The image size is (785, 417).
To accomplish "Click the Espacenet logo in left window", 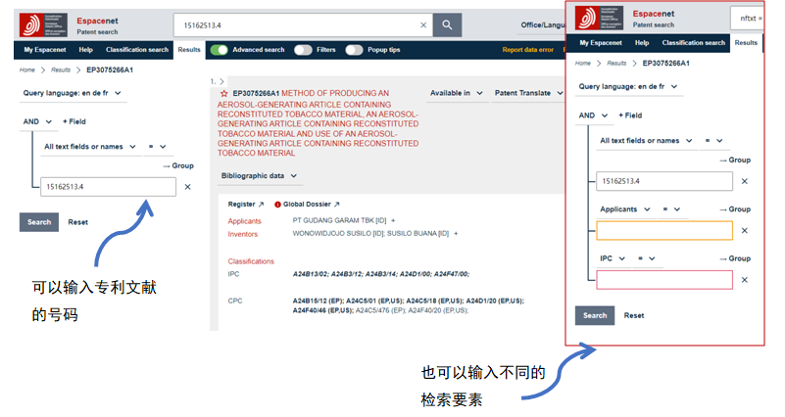I will point(43,25).
